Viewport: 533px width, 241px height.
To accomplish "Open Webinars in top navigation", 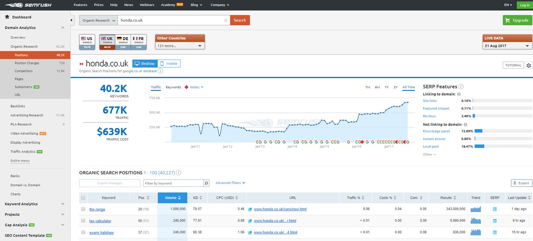I will [x=147, y=5].
